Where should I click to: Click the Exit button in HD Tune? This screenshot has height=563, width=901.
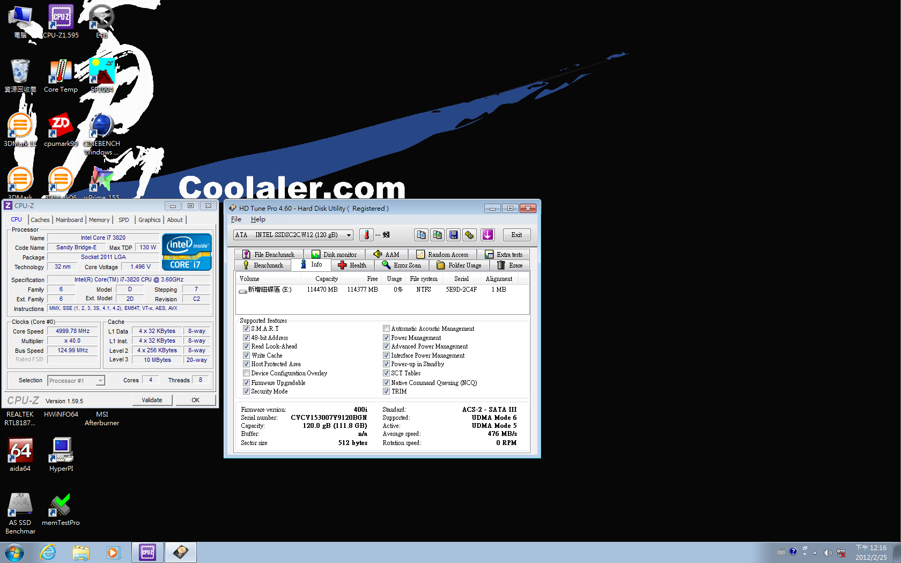pos(516,235)
